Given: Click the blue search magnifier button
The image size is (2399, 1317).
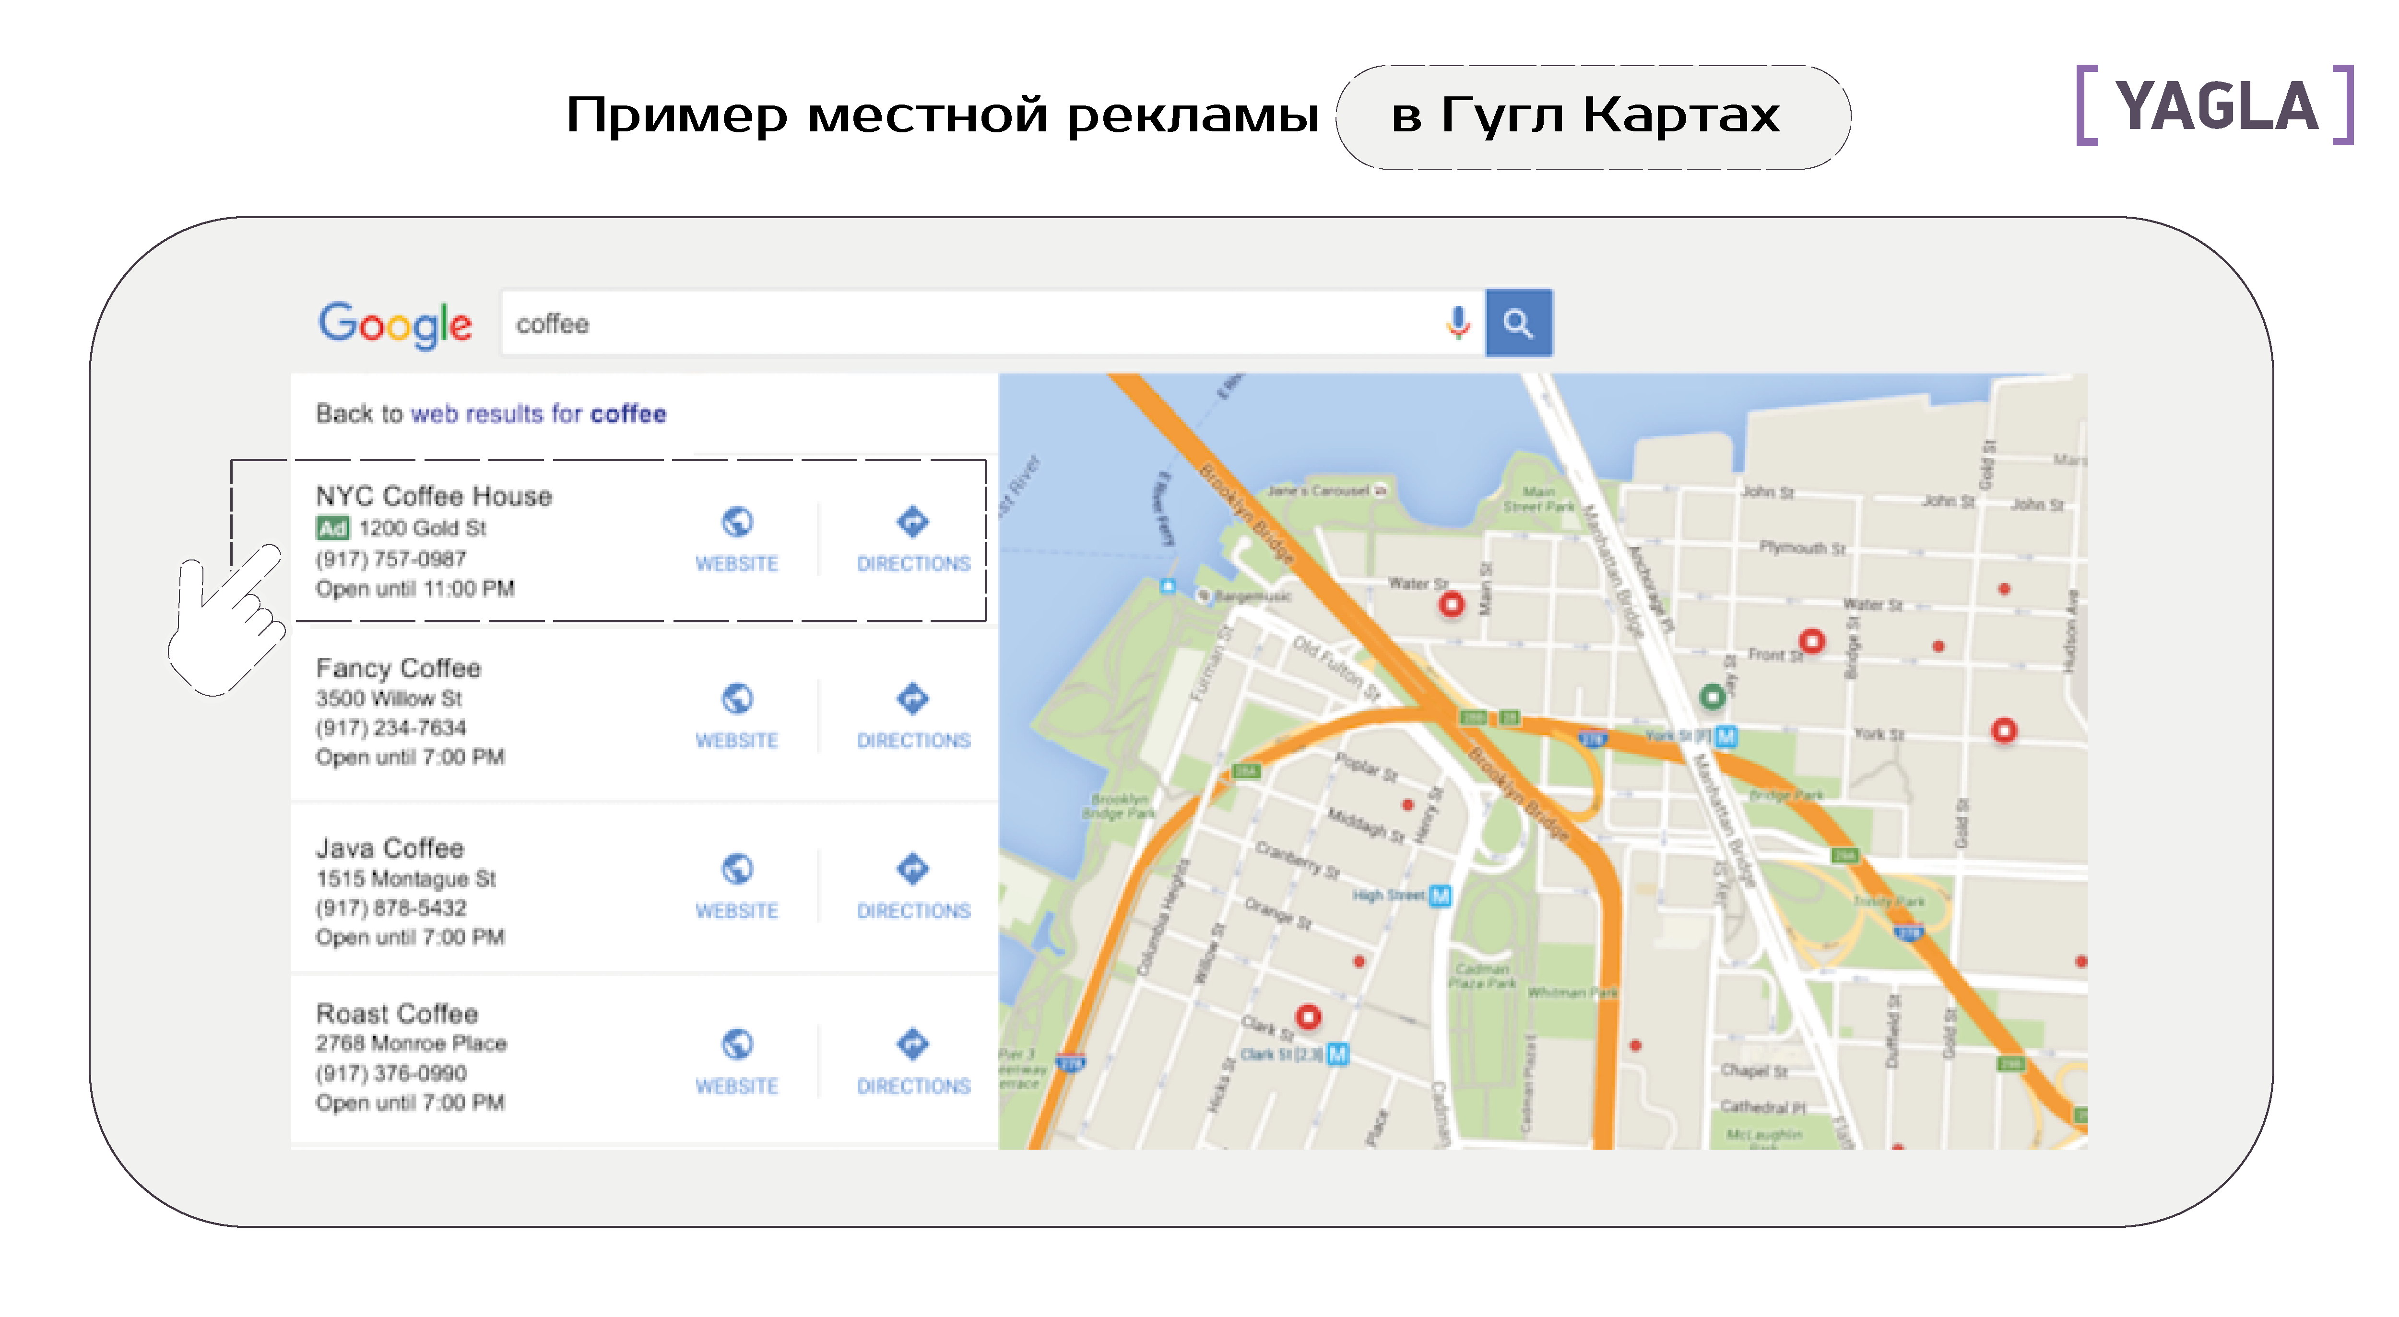Looking at the screenshot, I should click(x=1518, y=323).
